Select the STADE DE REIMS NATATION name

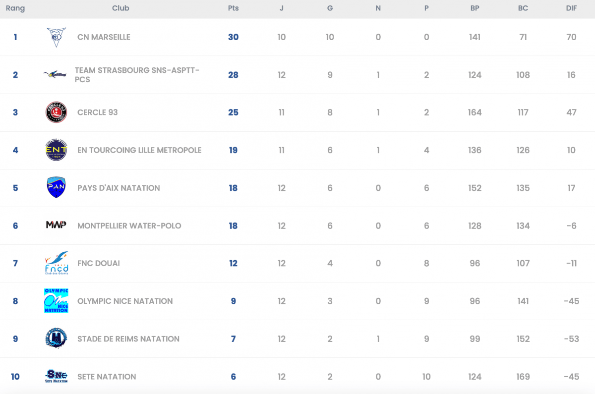point(128,339)
